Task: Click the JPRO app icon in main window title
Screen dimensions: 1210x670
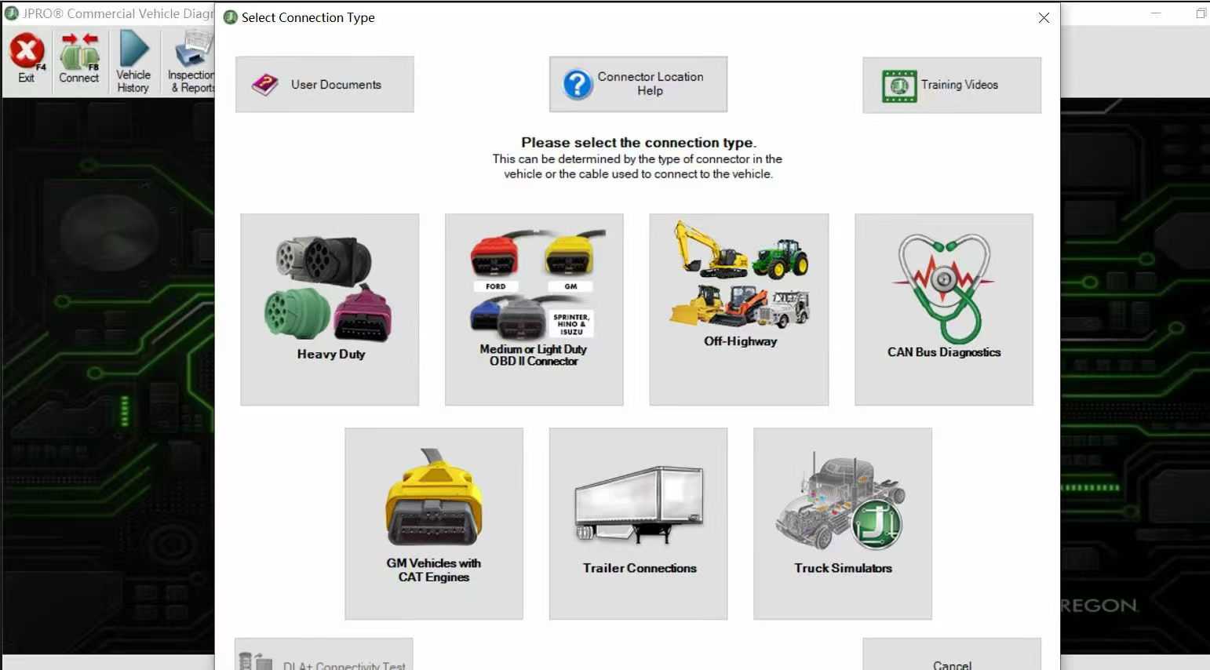Action: pos(12,13)
